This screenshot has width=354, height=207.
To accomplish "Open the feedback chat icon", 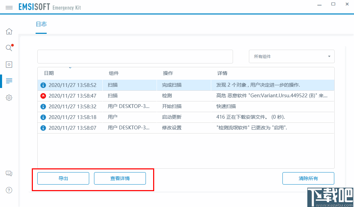I will pyautogui.click(x=9, y=174).
